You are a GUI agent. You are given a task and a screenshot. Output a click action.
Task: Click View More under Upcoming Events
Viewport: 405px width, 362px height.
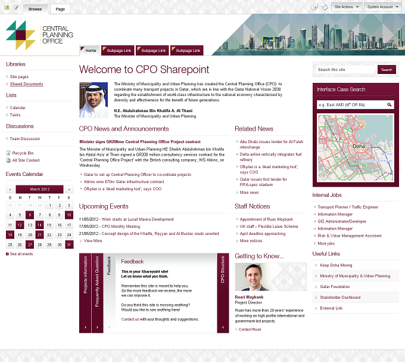[x=93, y=241]
